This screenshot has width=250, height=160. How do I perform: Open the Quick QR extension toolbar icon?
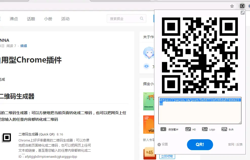242,6
